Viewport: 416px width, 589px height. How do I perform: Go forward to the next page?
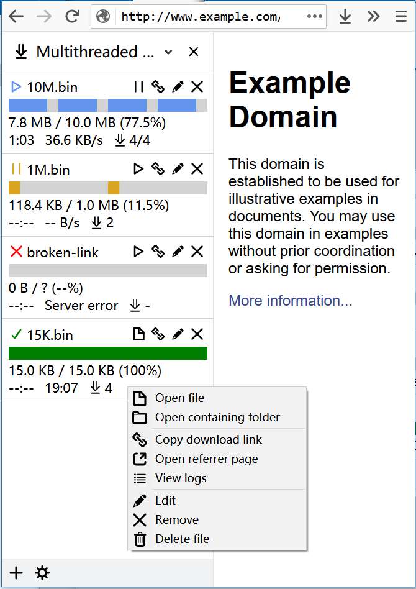click(x=44, y=16)
